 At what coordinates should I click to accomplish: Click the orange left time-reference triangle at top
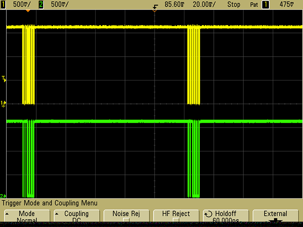(28, 10)
